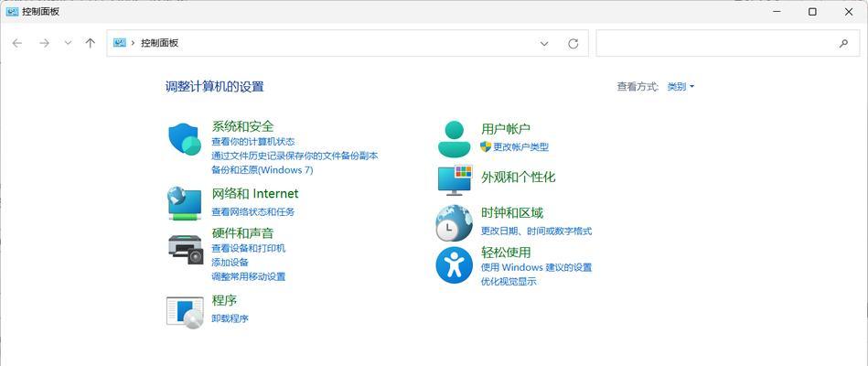Image resolution: width=868 pixels, height=366 pixels.
Task: Open the 外观和个性化 heading
Action: [x=518, y=178]
